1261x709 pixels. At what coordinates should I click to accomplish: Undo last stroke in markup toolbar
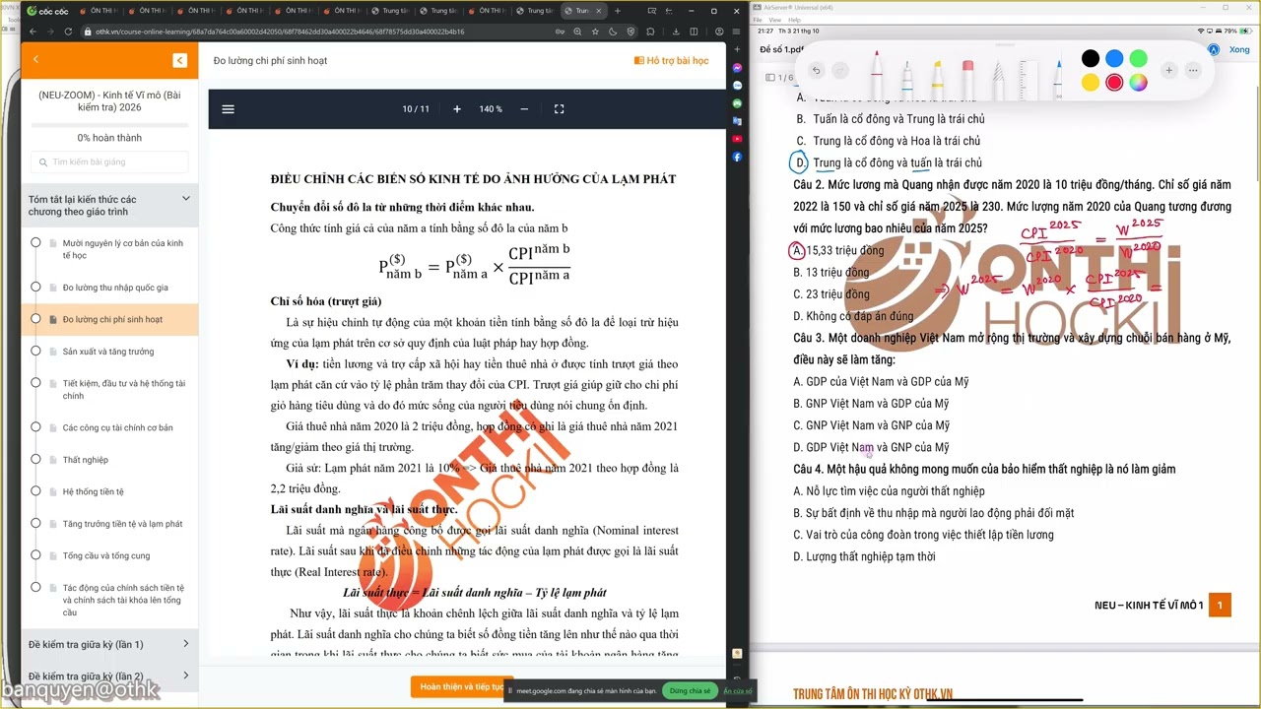816,70
